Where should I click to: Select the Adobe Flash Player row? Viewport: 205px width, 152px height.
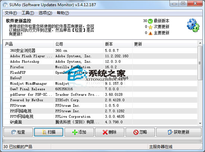click(x=100, y=56)
